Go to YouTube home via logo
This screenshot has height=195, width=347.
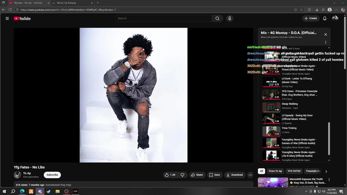(x=22, y=18)
